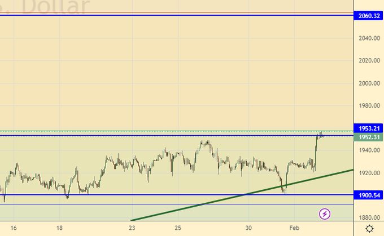Click the 2020.00 price axis mark
The width and height of the screenshot is (384, 236).
[x=368, y=61]
